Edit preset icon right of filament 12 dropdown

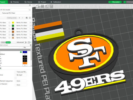pyautogui.click(x=31, y=38)
